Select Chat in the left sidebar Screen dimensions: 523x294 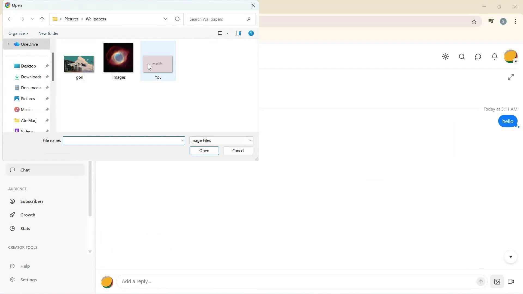point(25,170)
